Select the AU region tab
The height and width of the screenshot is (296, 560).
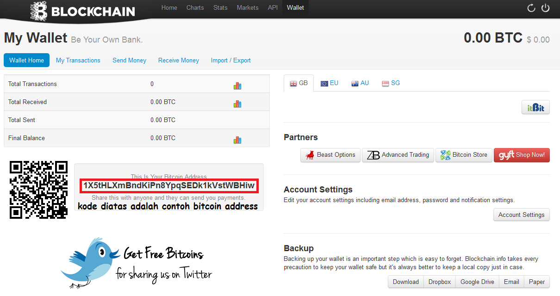click(x=360, y=83)
